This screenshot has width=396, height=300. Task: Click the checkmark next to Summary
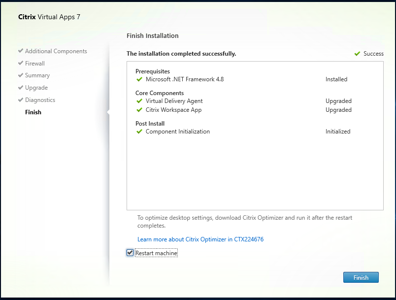point(21,75)
